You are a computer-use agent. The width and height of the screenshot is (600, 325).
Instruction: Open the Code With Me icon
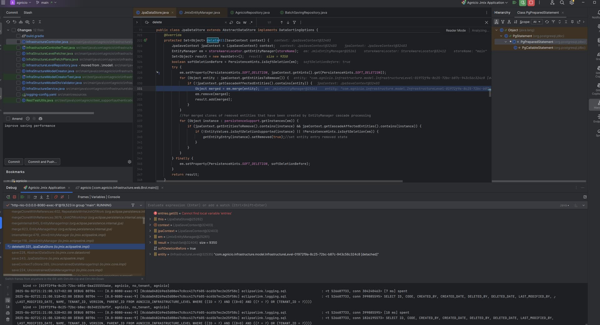tap(552, 2)
